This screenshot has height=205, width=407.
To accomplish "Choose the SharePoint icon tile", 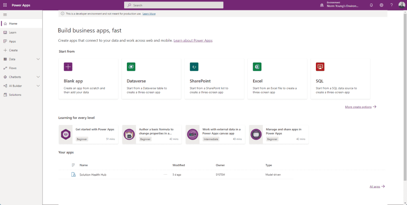I will point(194,67).
